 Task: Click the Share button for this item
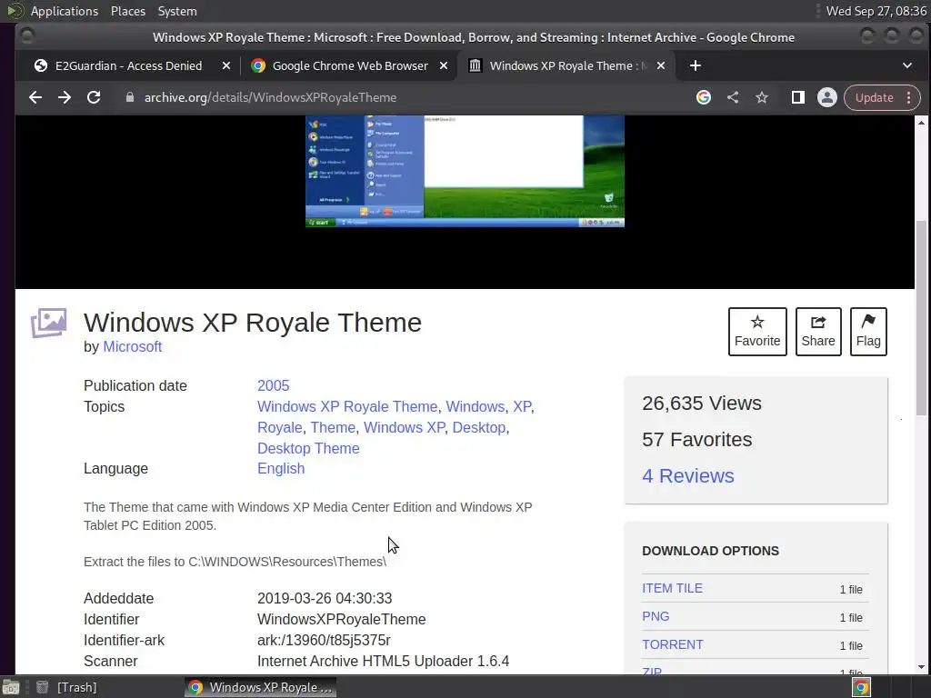click(818, 331)
